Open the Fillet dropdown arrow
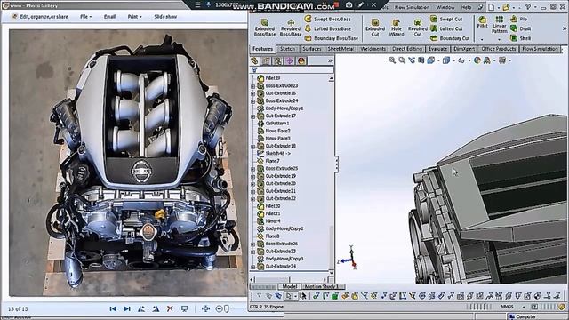Image resolution: width=569 pixels, height=320 pixels. coord(482,39)
